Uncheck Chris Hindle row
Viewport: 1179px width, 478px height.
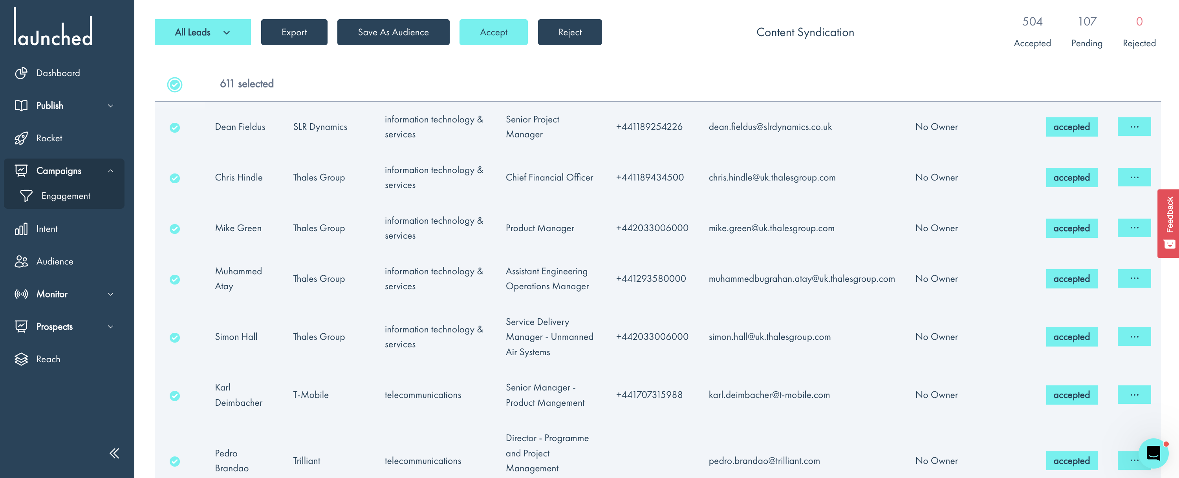coord(174,179)
